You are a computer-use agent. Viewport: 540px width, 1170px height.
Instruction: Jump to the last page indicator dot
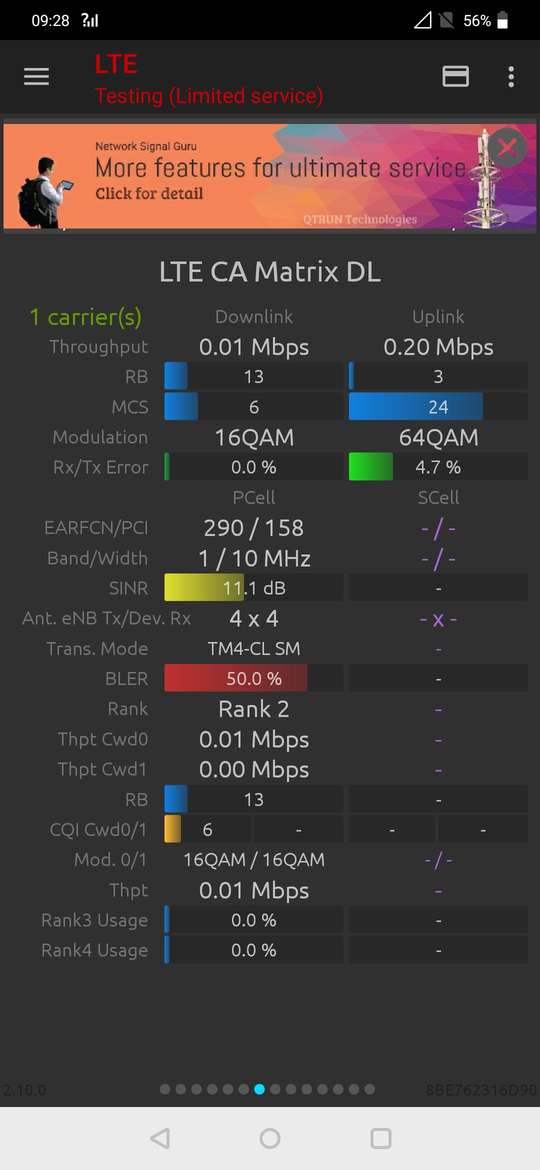pyautogui.click(x=369, y=1089)
